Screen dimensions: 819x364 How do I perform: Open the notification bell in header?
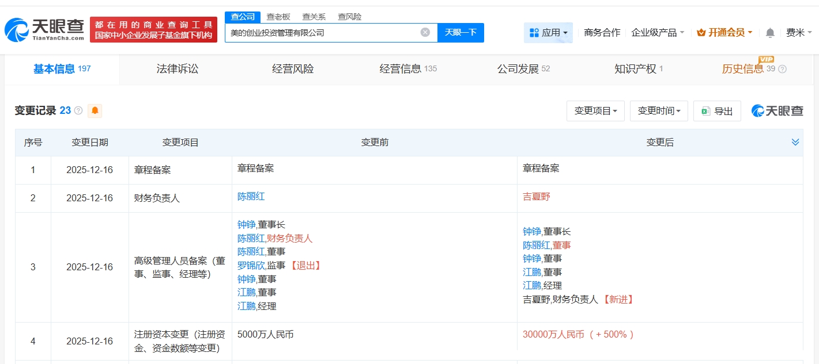tap(770, 33)
